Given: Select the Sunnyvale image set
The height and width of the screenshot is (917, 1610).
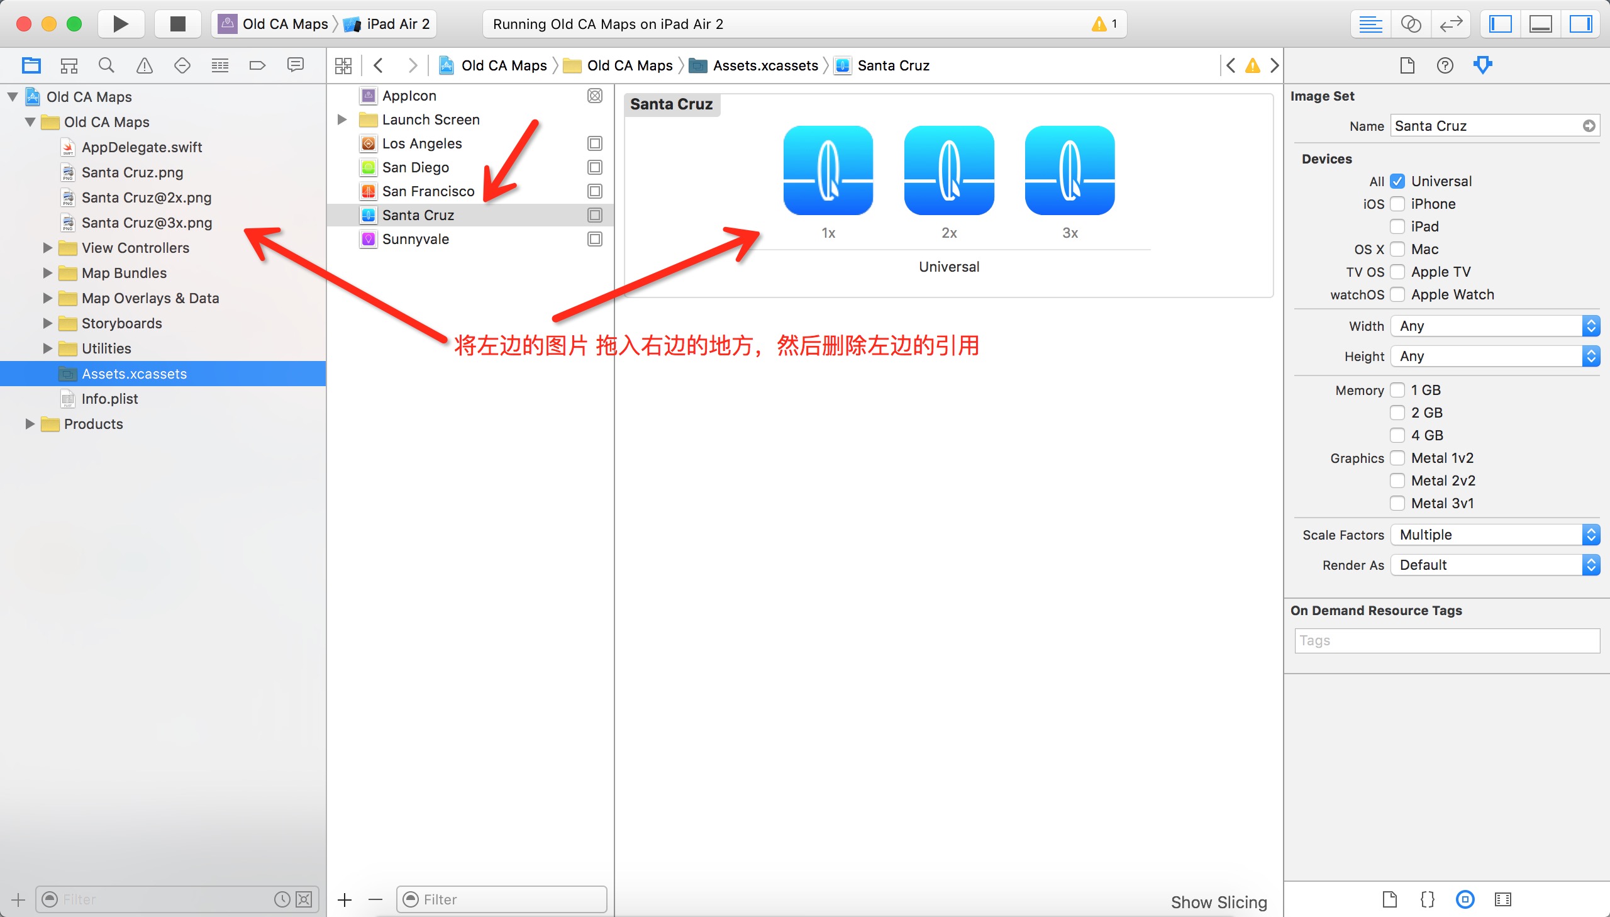Looking at the screenshot, I should pos(415,240).
